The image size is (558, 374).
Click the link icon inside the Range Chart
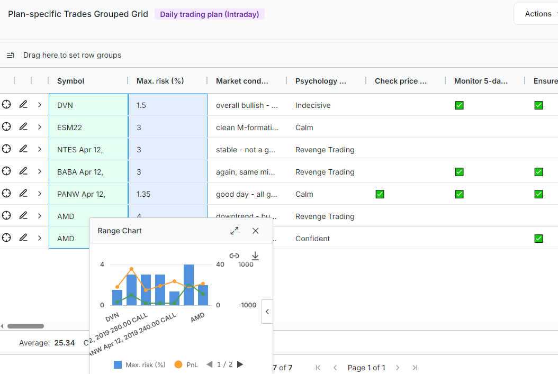pyautogui.click(x=234, y=256)
